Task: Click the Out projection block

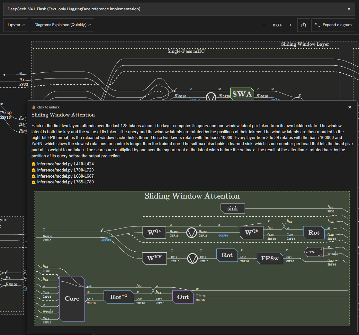Action: coord(183,297)
